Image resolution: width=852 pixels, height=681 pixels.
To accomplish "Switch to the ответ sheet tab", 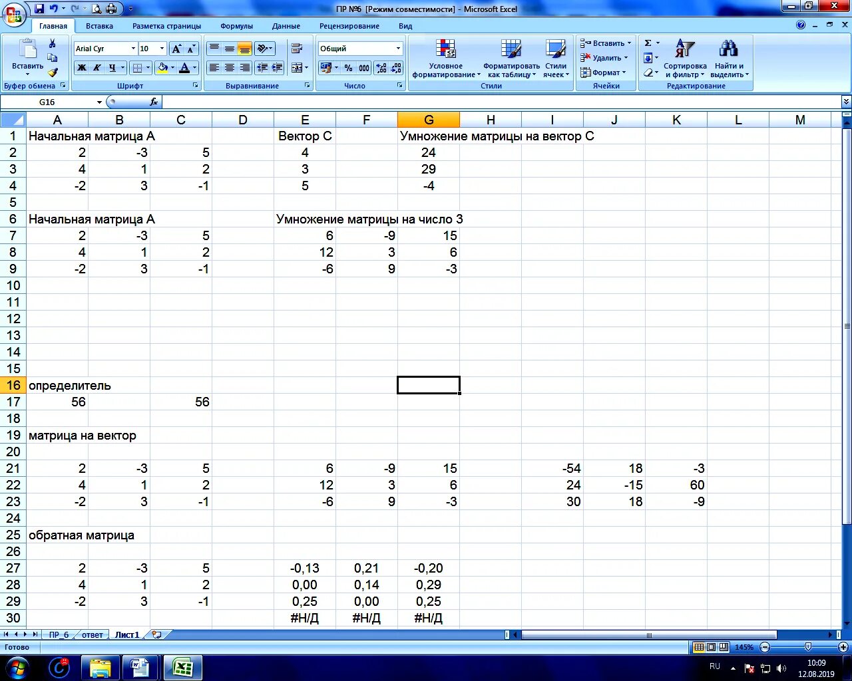I will click(93, 634).
